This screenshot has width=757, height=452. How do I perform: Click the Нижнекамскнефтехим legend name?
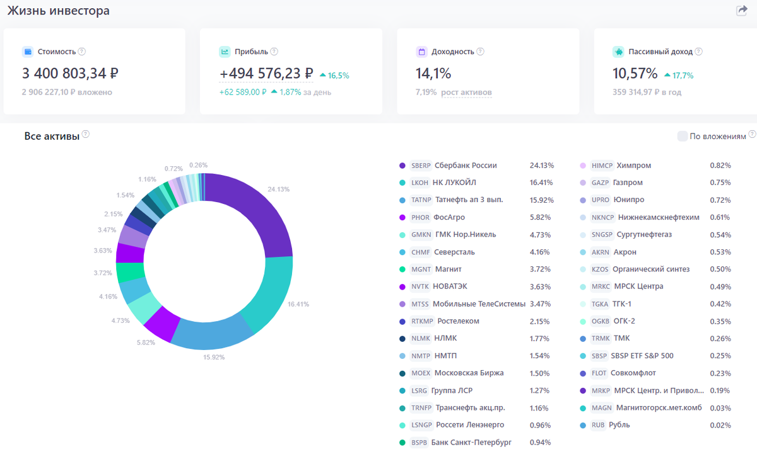pos(659,217)
